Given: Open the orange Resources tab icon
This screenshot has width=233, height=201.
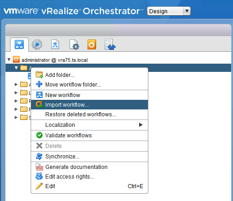Looking at the screenshot, I should coord(92,44).
